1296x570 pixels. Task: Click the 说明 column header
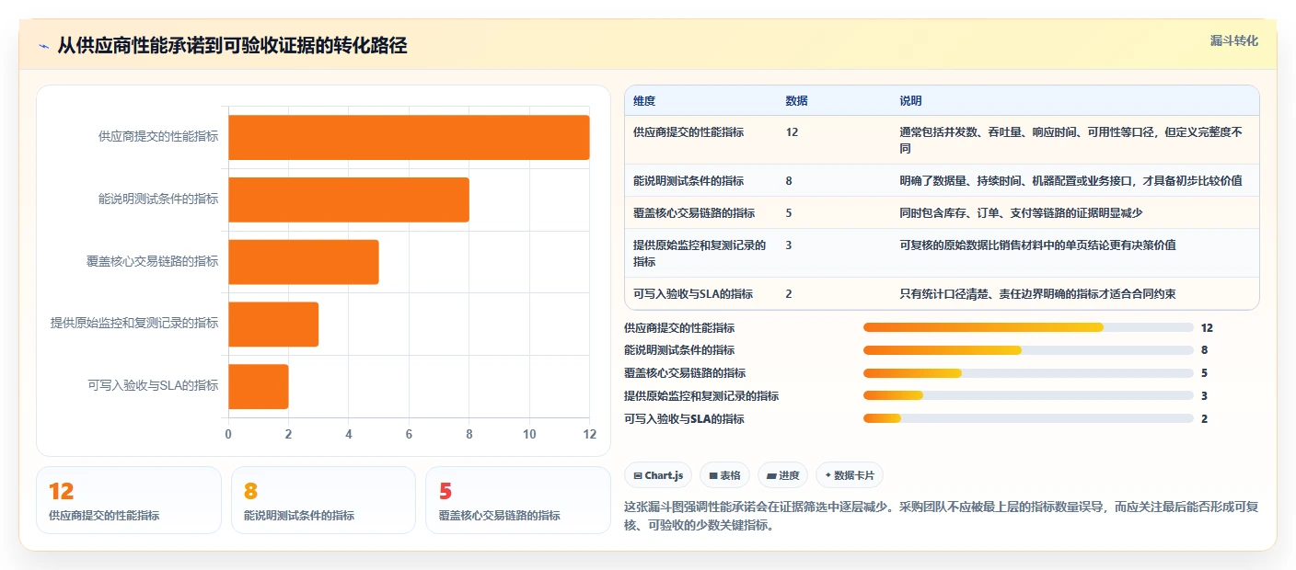pos(910,101)
